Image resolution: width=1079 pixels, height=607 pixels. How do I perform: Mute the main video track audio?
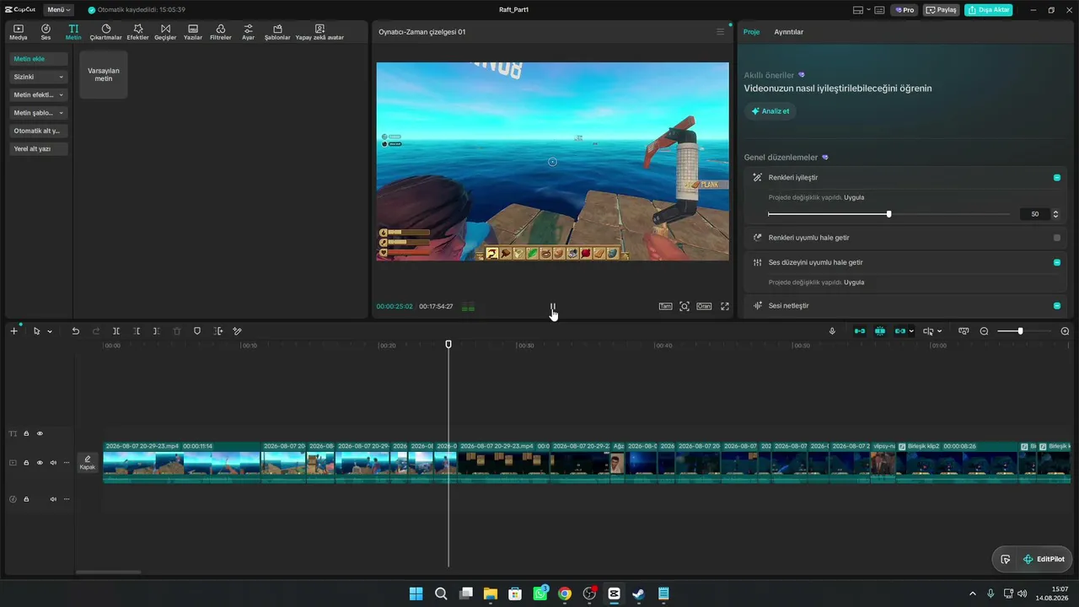tap(53, 463)
